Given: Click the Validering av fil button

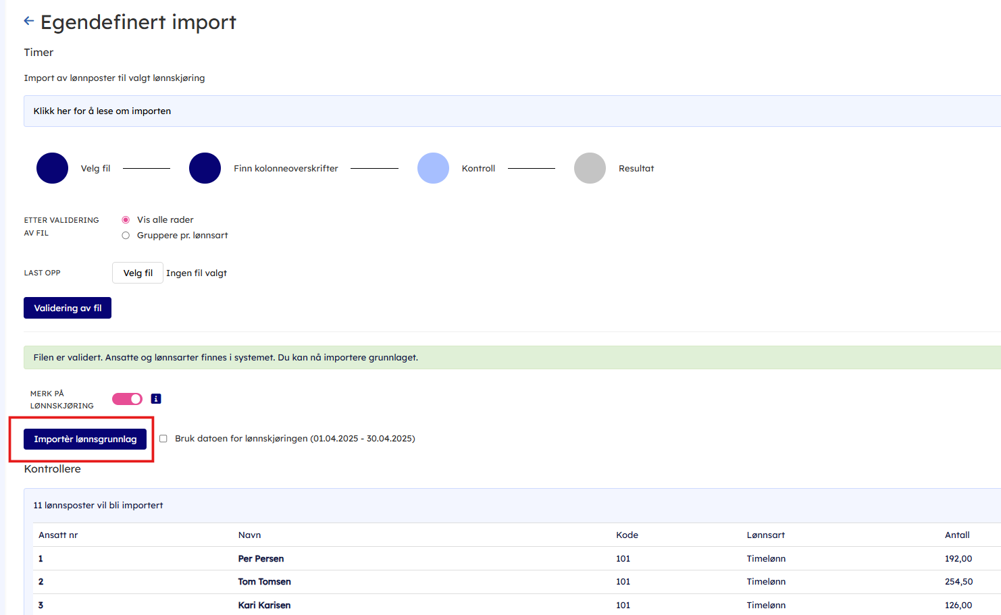Looking at the screenshot, I should tap(68, 308).
